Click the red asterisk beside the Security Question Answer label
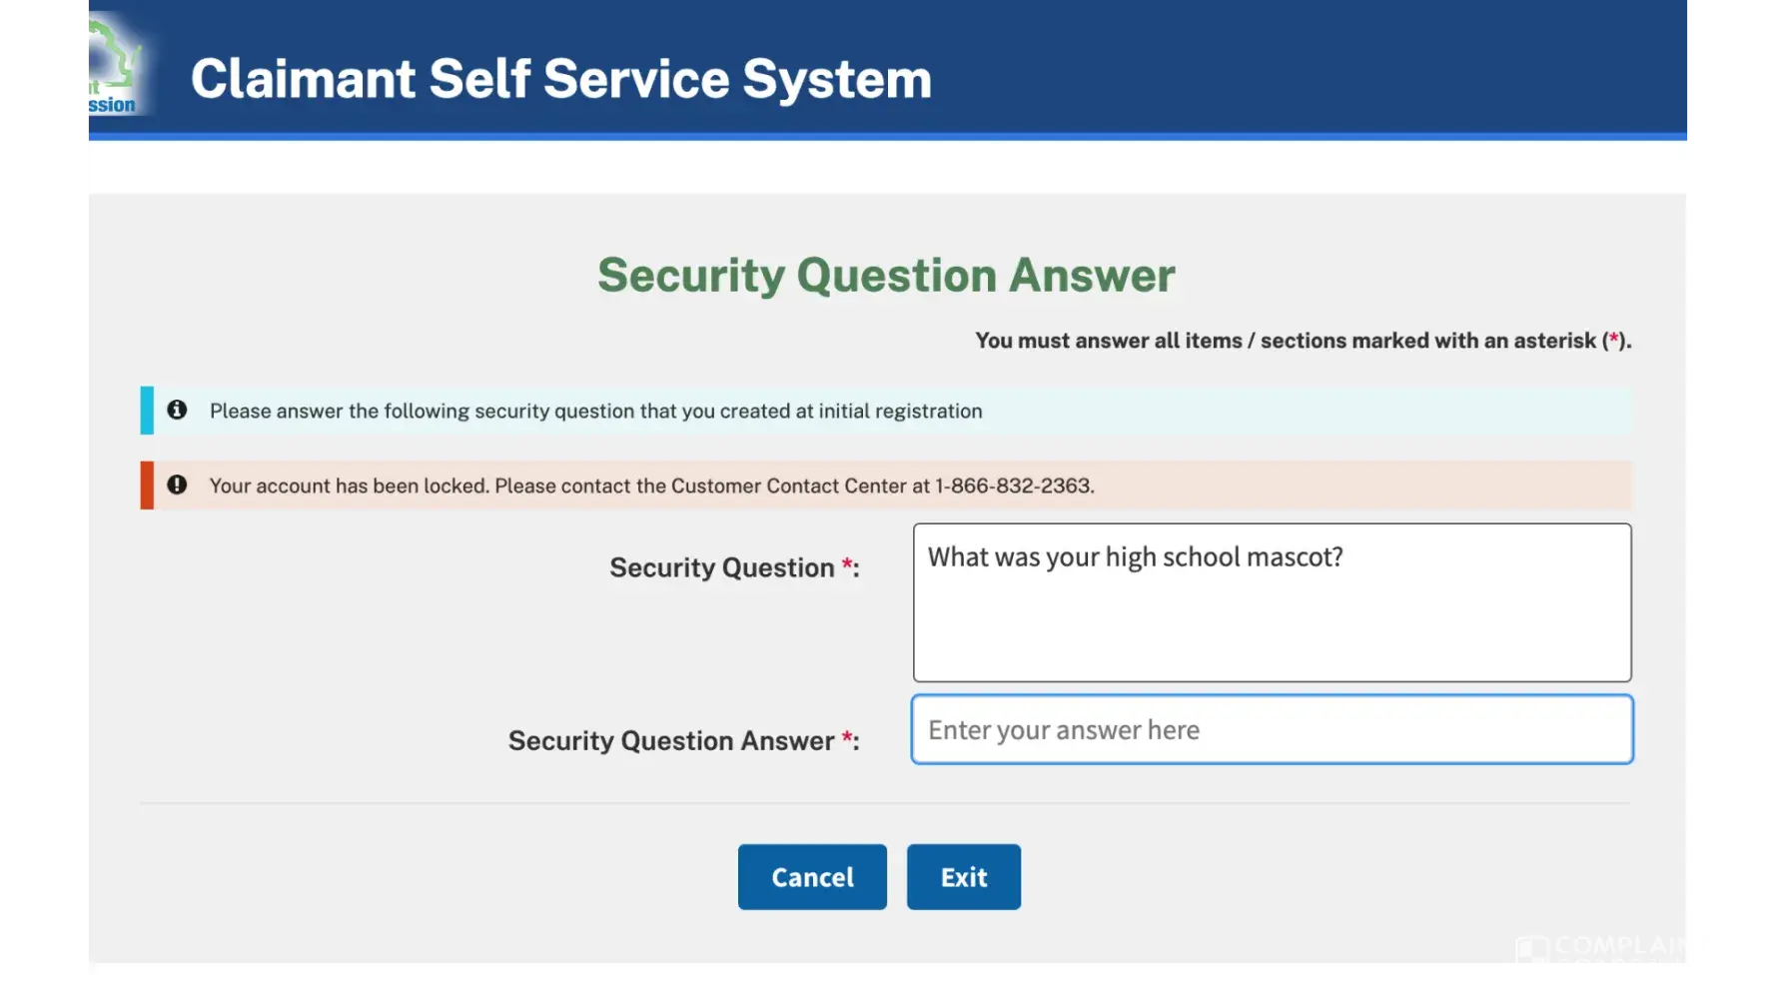The image size is (1776, 999). click(847, 738)
